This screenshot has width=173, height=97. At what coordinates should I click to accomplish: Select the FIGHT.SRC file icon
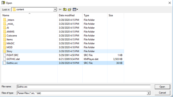pos(5,55)
